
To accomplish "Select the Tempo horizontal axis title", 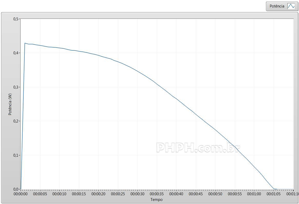I will click(156, 200).
